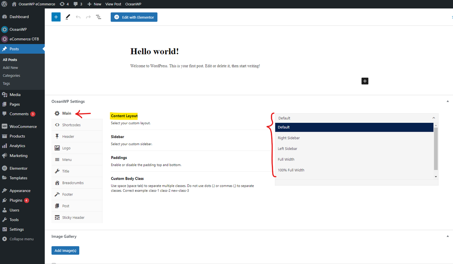Open the Tags submenu link
The height and width of the screenshot is (264, 453).
click(6, 83)
